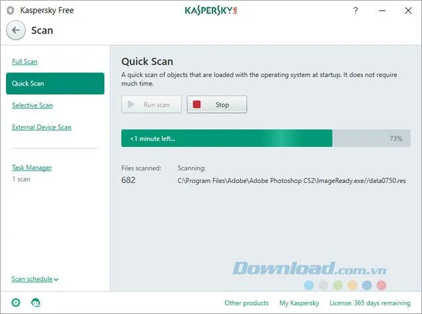The width and height of the screenshot is (422, 314).
Task: Open help with the question mark
Action: pos(355,11)
